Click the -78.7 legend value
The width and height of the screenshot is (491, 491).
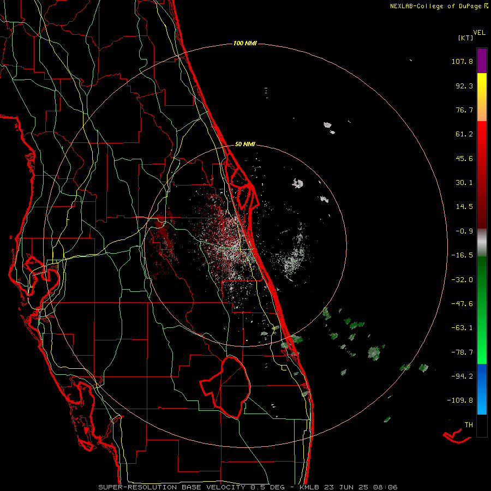(x=462, y=352)
